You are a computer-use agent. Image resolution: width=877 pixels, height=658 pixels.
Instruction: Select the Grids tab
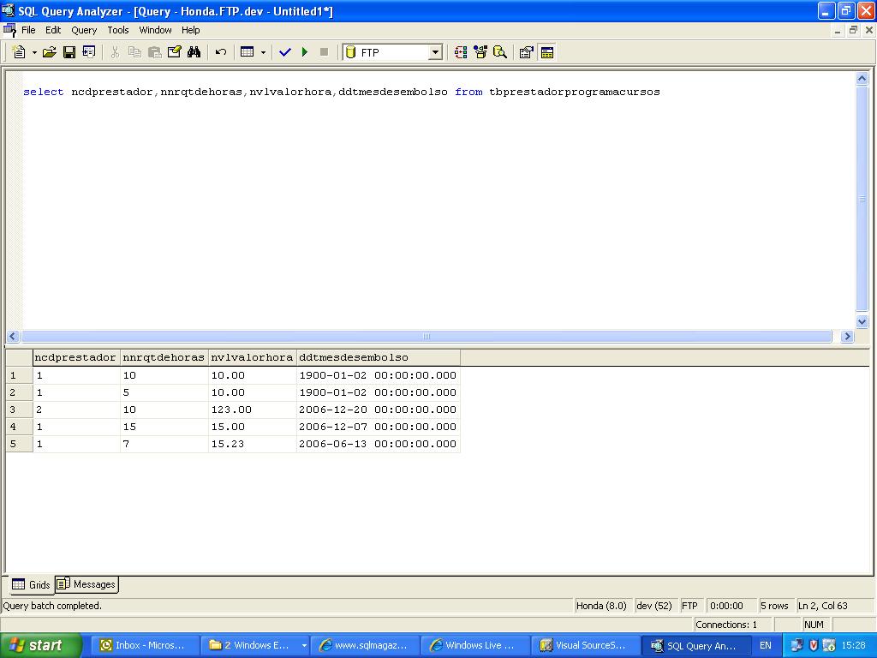(x=31, y=584)
